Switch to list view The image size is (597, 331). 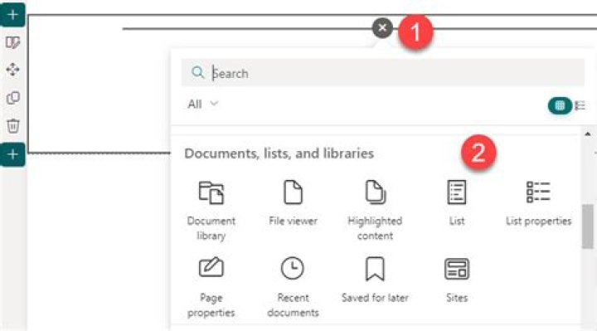(580, 105)
